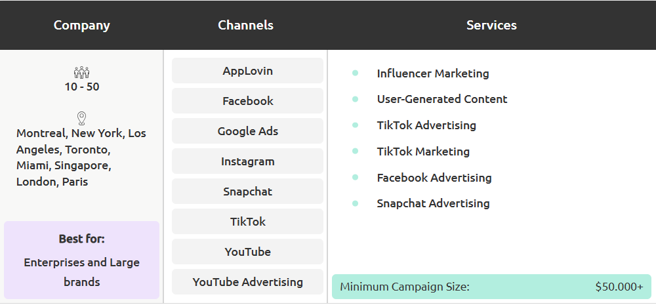656x305 pixels.
Task: Pick the Instagram channel button
Action: [x=247, y=161]
